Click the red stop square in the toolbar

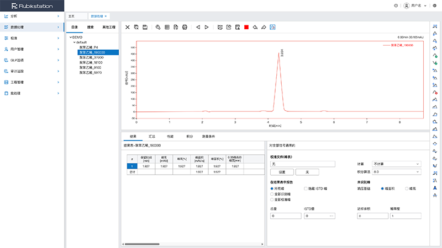246,26
